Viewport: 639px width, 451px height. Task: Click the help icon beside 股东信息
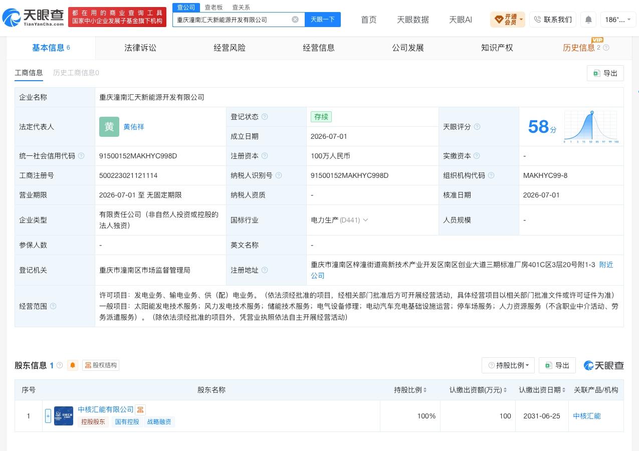60,365
